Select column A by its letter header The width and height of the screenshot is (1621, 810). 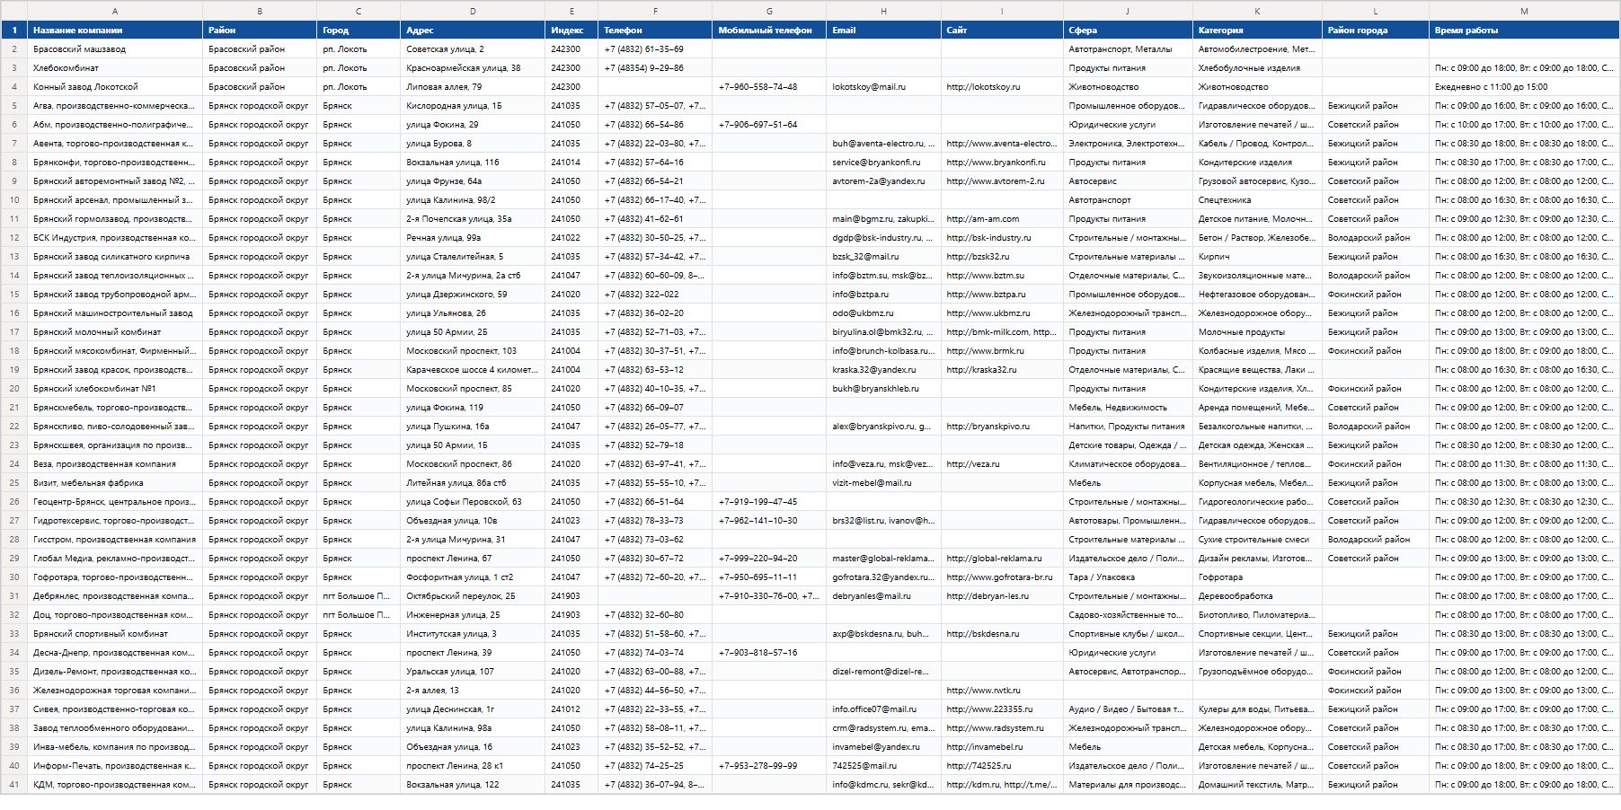(x=115, y=11)
